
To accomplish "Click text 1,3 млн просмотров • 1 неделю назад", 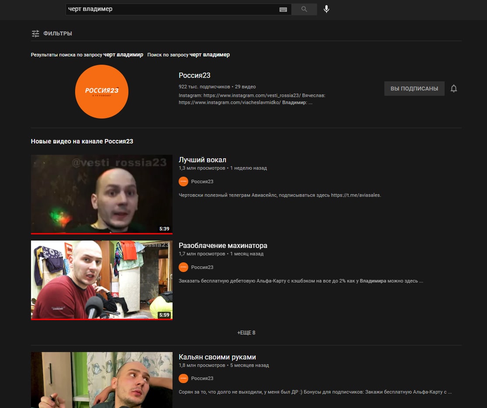I will [223, 168].
